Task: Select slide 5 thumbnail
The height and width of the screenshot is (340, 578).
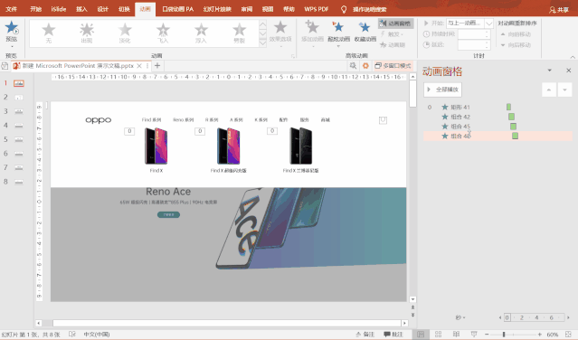Action: tap(19, 139)
